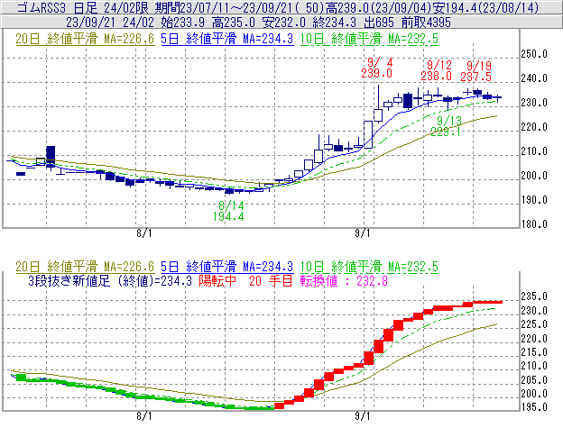Click the red 陽転中 status text

point(217,280)
